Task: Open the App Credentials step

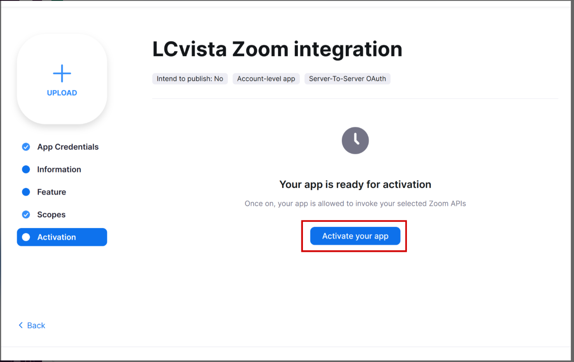Action: click(68, 147)
